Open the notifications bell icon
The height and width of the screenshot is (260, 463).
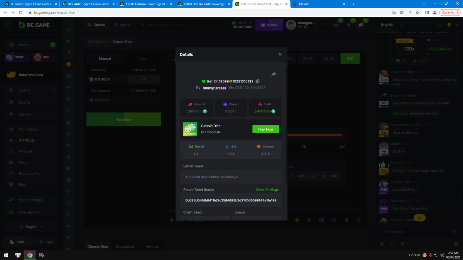click(x=349, y=25)
